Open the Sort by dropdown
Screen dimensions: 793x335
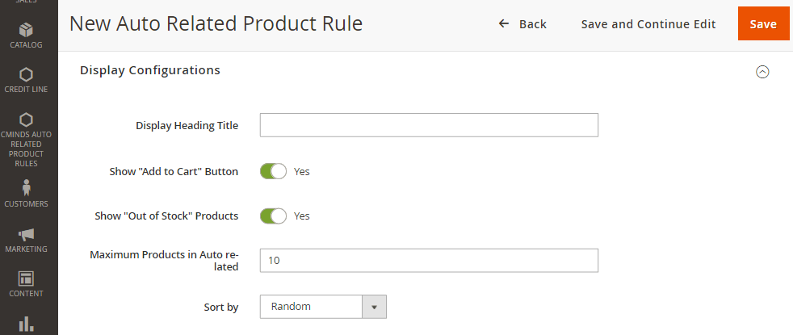pos(312,307)
